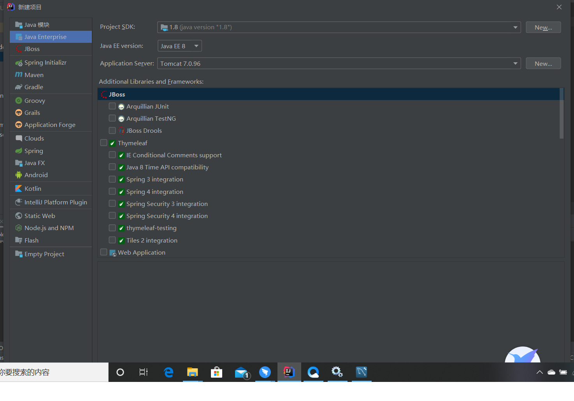The image size is (574, 401).
Task: Select the Android project type label
Action: (36, 175)
